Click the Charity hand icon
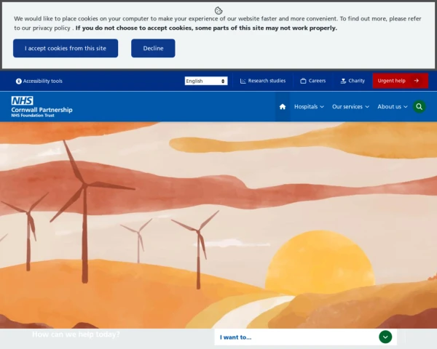Image resolution: width=437 pixels, height=349 pixels. tap(343, 81)
